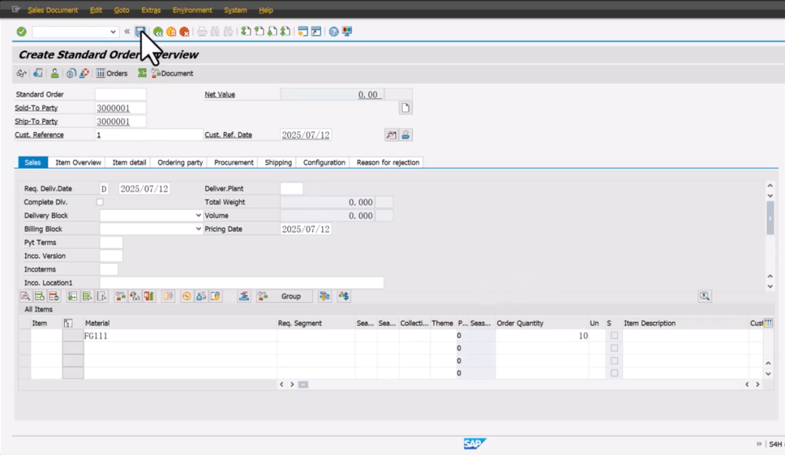Open the Extras menu
785x455 pixels.
coord(150,10)
